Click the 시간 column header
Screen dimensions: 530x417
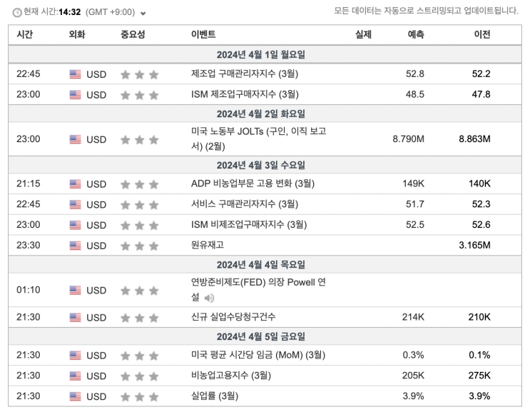(x=25, y=34)
